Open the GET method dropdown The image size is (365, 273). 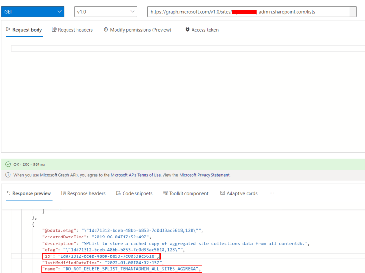point(33,11)
